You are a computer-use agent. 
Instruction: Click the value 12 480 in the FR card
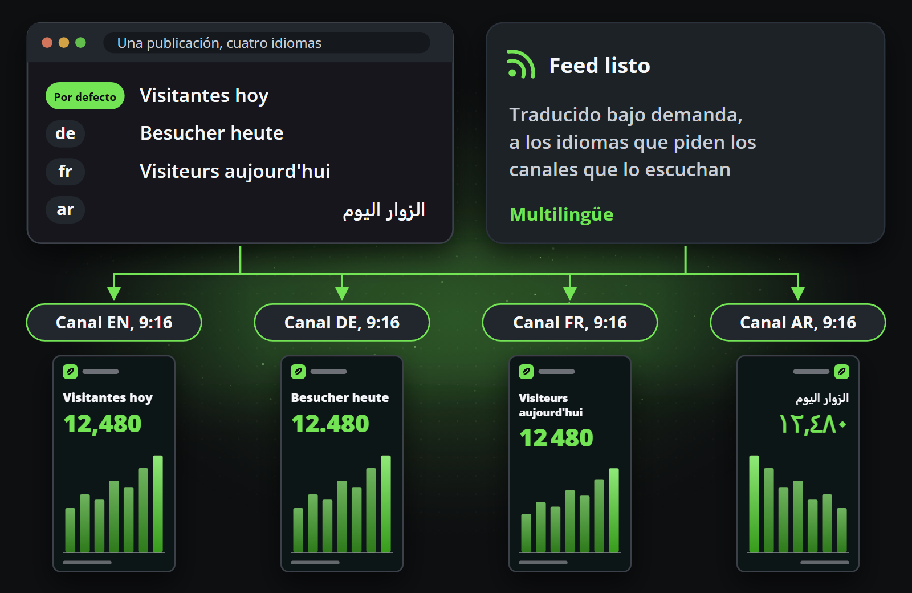tap(556, 438)
